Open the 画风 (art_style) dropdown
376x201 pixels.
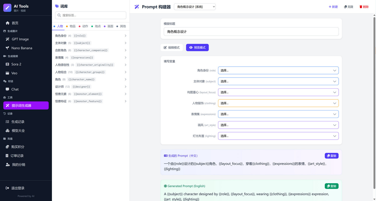pyautogui.click(x=278, y=125)
